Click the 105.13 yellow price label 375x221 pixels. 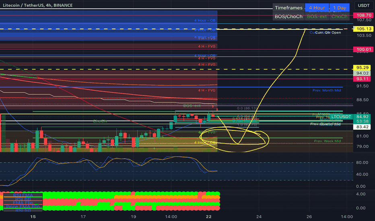point(364,29)
